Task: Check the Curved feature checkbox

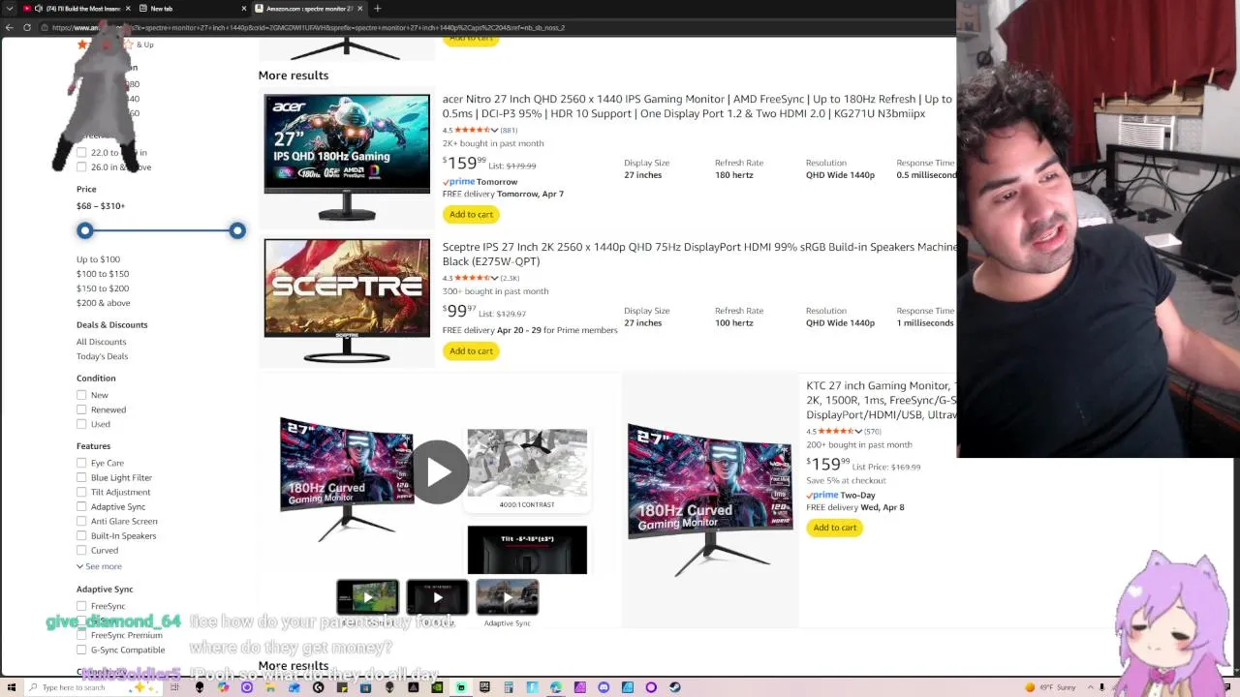Action: [x=81, y=550]
